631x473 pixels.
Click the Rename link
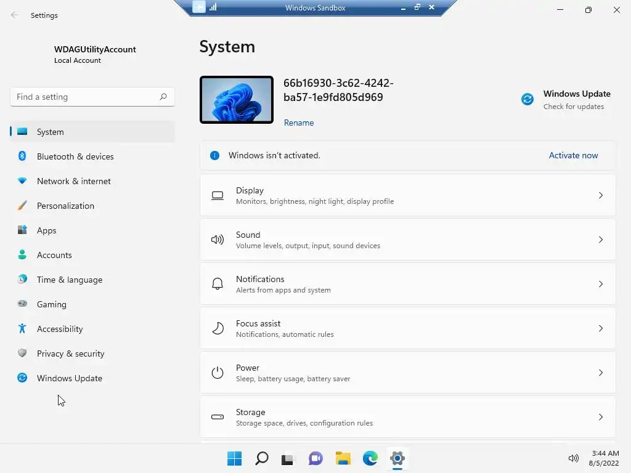coord(299,123)
